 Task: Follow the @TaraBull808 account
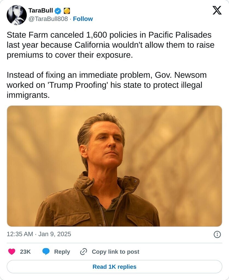pyautogui.click(x=83, y=19)
